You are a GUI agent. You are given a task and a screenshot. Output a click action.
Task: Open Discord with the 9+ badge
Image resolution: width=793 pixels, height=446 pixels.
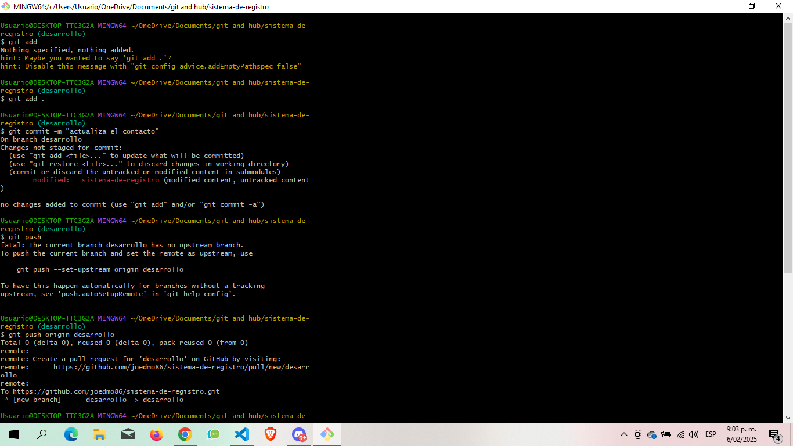click(299, 434)
